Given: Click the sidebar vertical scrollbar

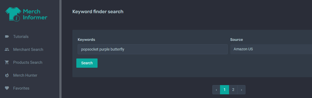Looking at the screenshot, I should 60,49.
